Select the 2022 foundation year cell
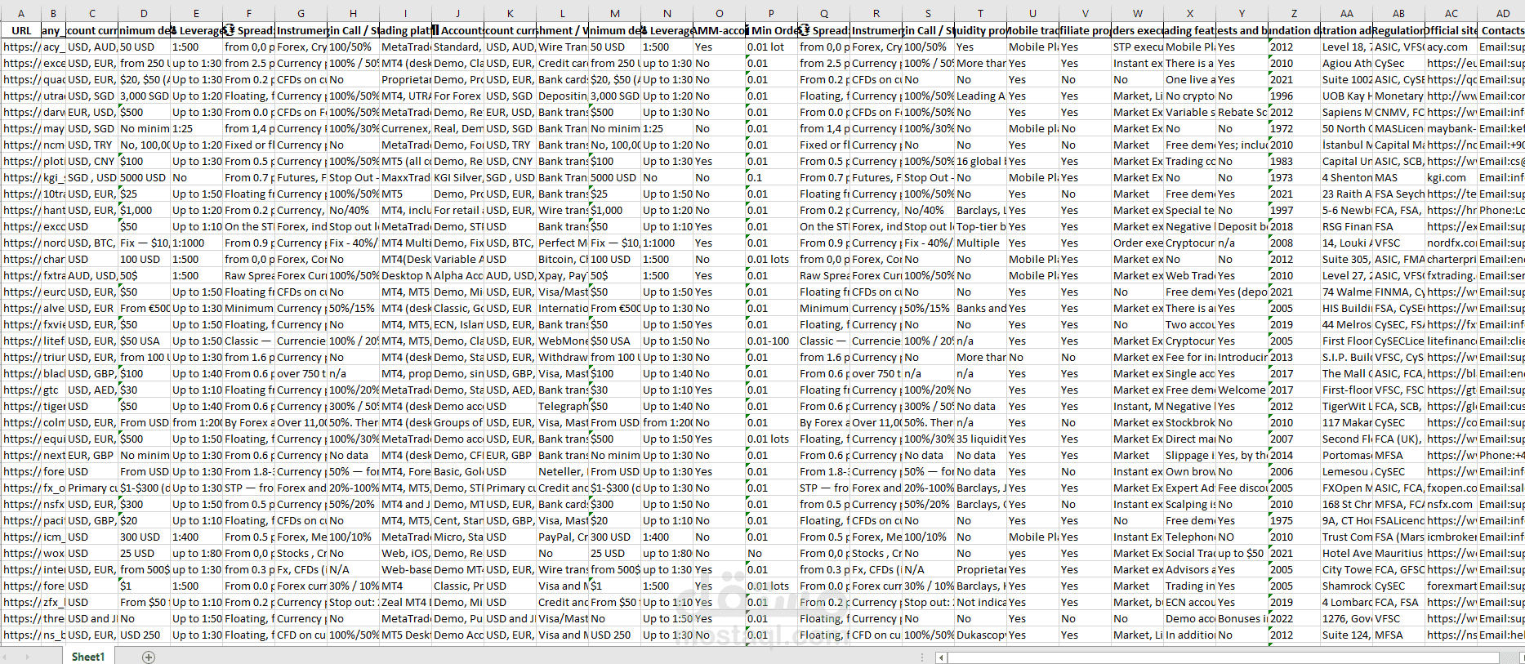 point(1294,618)
